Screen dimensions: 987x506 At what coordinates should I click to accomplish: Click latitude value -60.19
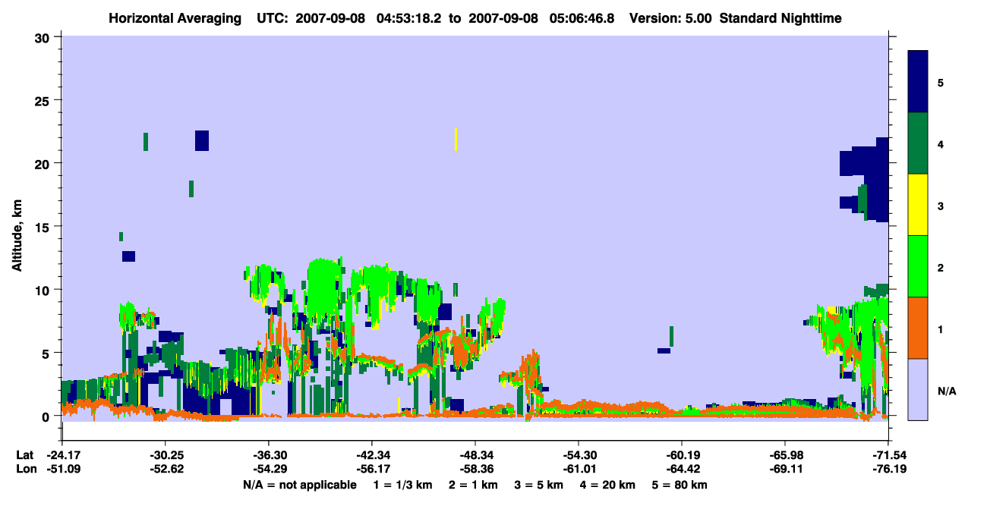point(681,455)
